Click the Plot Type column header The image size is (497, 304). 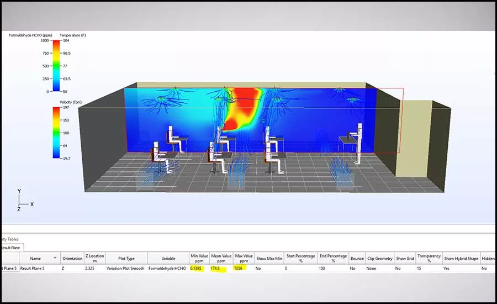[126, 258]
